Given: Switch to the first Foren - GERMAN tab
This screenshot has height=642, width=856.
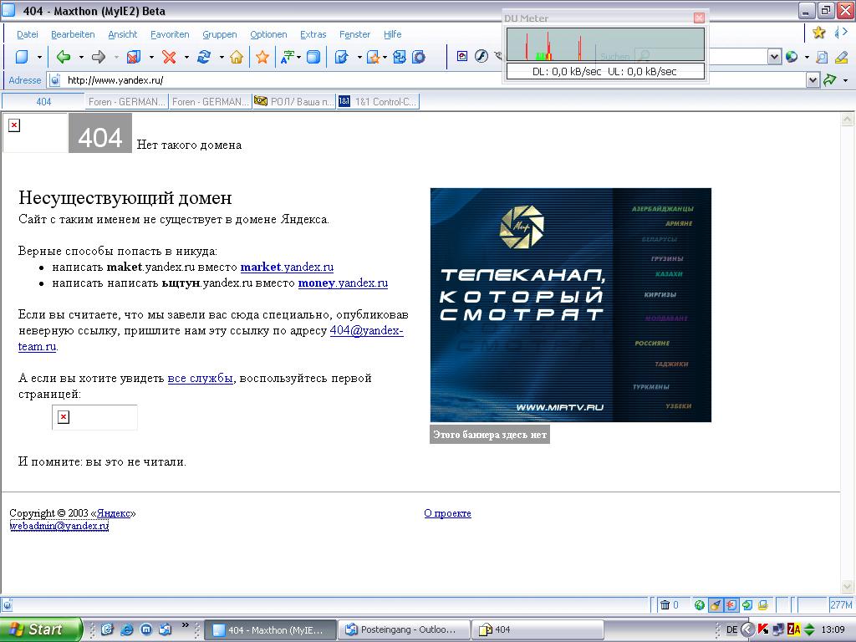Looking at the screenshot, I should tap(127, 101).
